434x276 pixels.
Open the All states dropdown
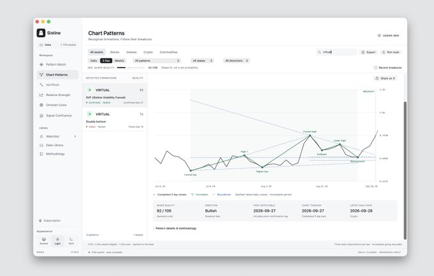pos(202,60)
